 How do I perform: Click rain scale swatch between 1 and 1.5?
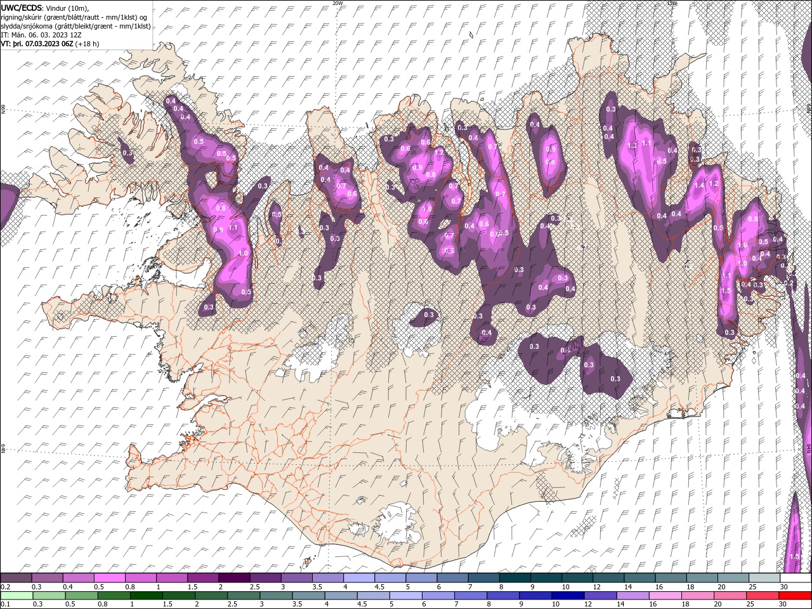pos(147,596)
